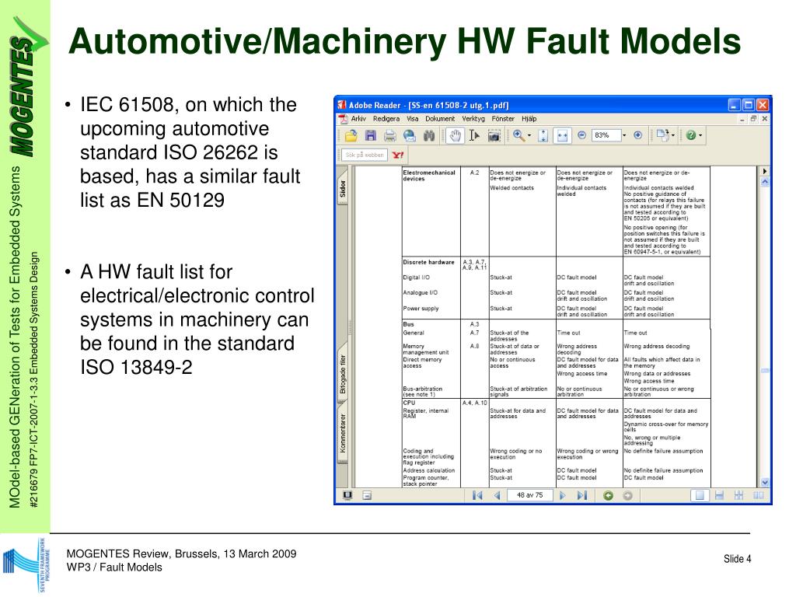The height and width of the screenshot is (597, 796).
Task: Select the Hand tool
Action: tap(456, 135)
